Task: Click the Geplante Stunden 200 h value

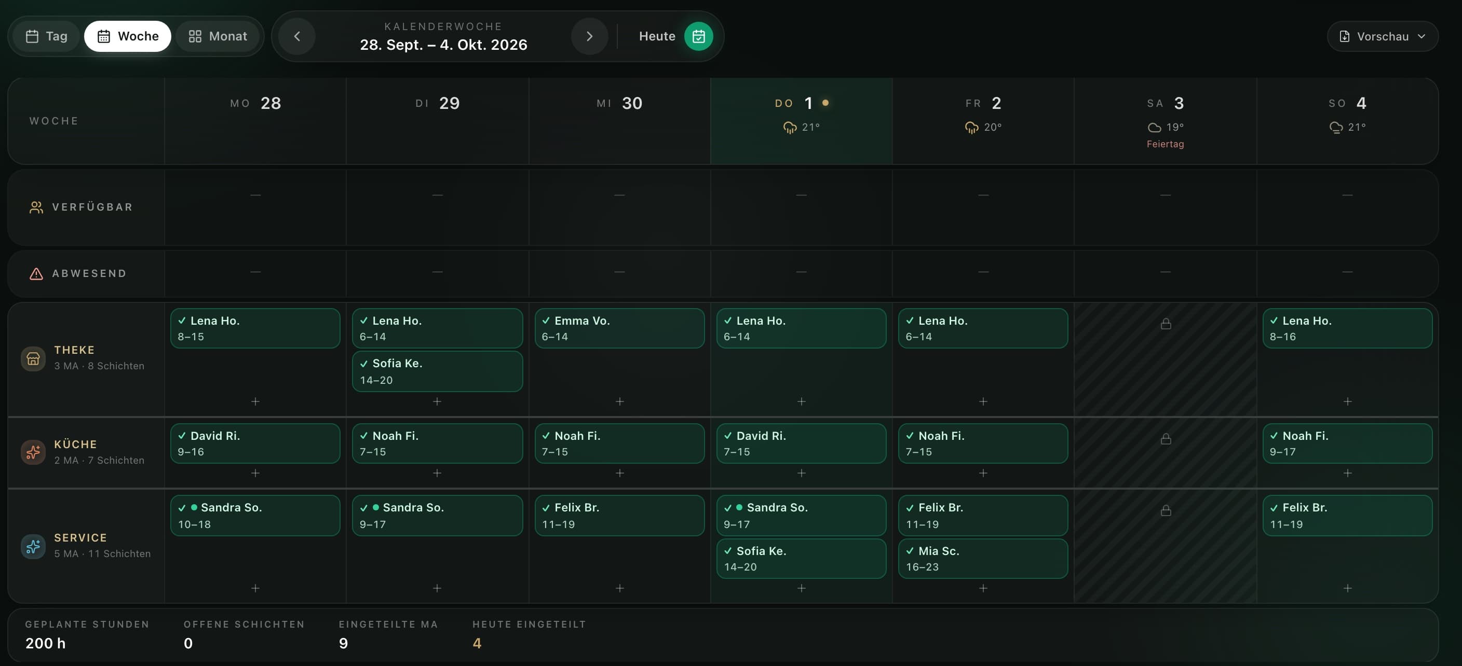Action: [x=45, y=643]
